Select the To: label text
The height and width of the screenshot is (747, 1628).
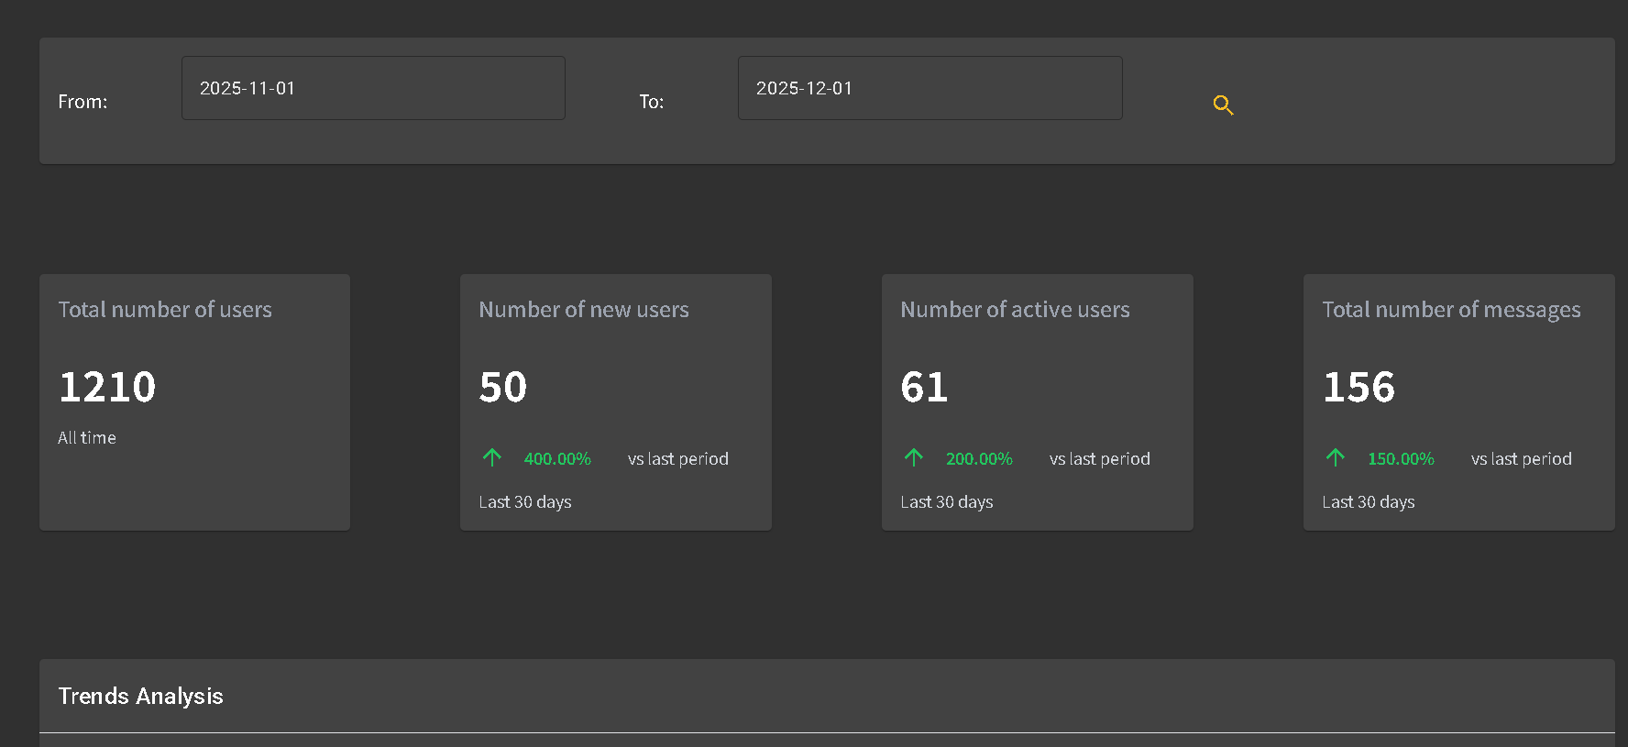pos(652,102)
